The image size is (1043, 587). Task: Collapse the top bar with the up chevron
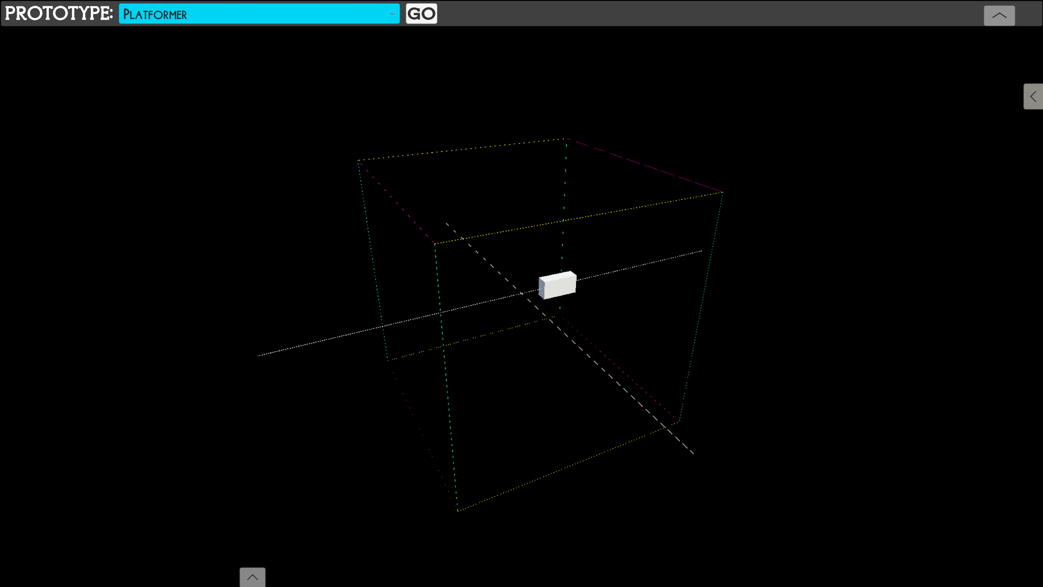tap(999, 15)
